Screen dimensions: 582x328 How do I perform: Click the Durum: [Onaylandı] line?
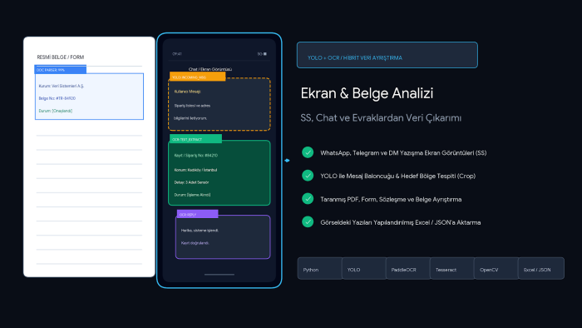[x=56, y=111]
